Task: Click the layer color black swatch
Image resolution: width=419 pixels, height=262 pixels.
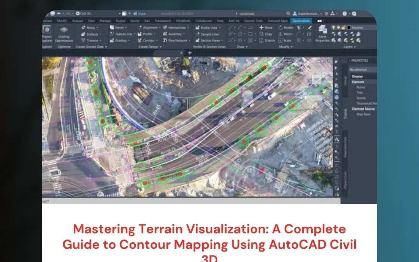Action: pos(349,27)
